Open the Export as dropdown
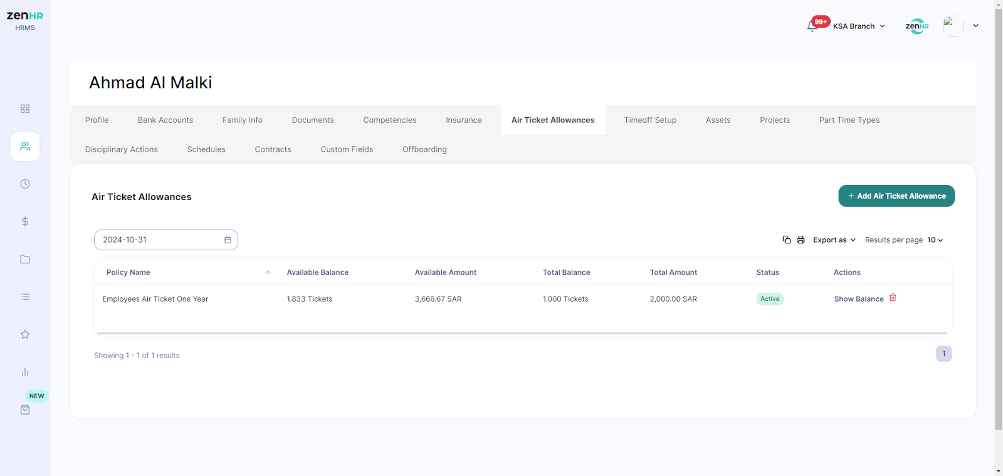The image size is (1003, 476). coord(834,240)
